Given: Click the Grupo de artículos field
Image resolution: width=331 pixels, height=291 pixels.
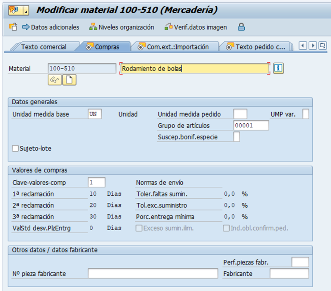Looking at the screenshot, I should 251,126.
